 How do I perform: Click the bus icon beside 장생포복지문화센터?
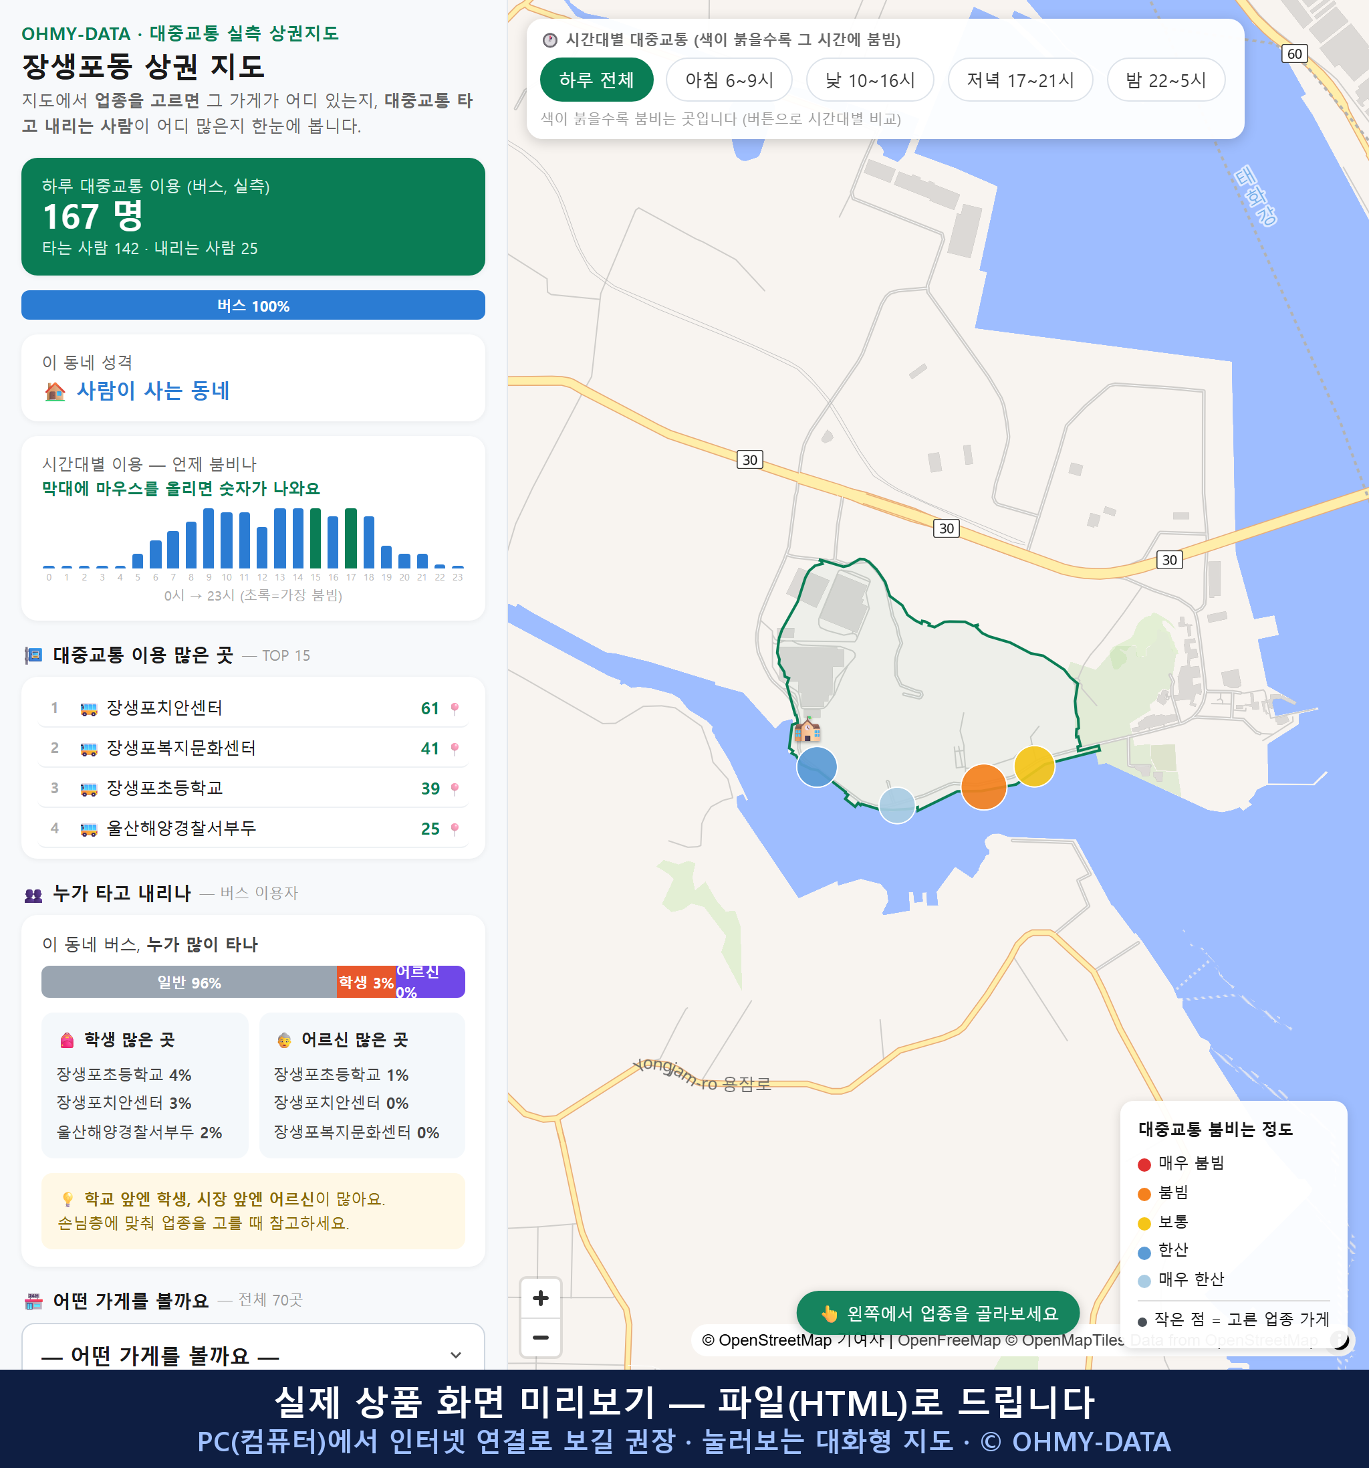coord(88,749)
